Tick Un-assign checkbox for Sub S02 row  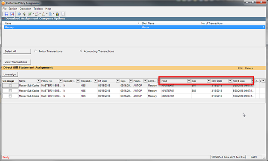tap(10, 90)
